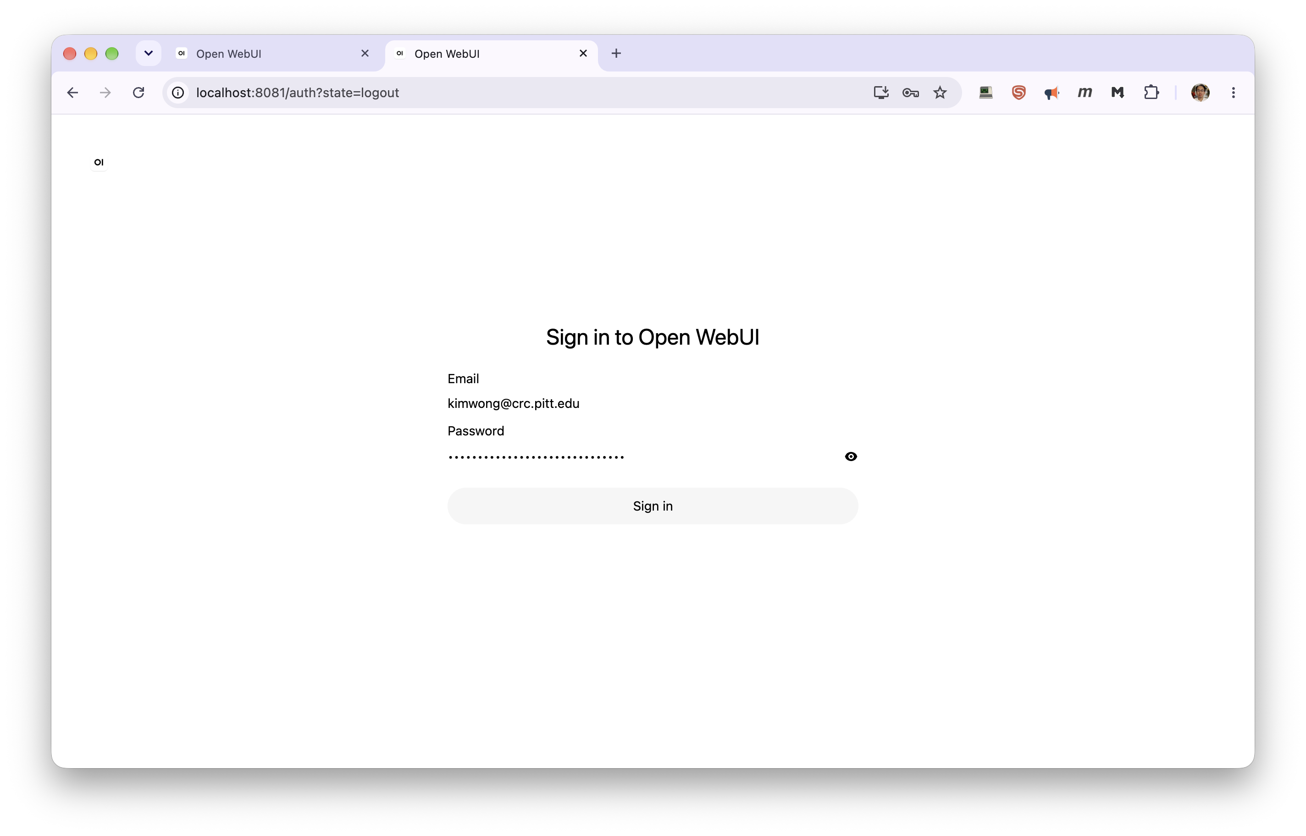
Task: Open the laptop extension icon
Action: pyautogui.click(x=985, y=93)
